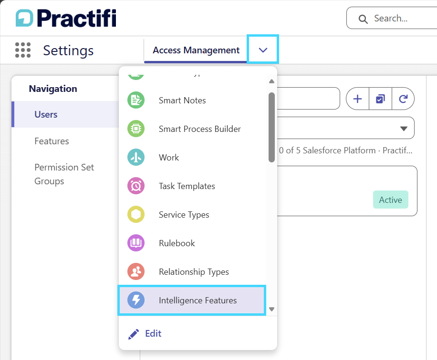Click the plus add button
The width and height of the screenshot is (437, 360).
tap(358, 99)
